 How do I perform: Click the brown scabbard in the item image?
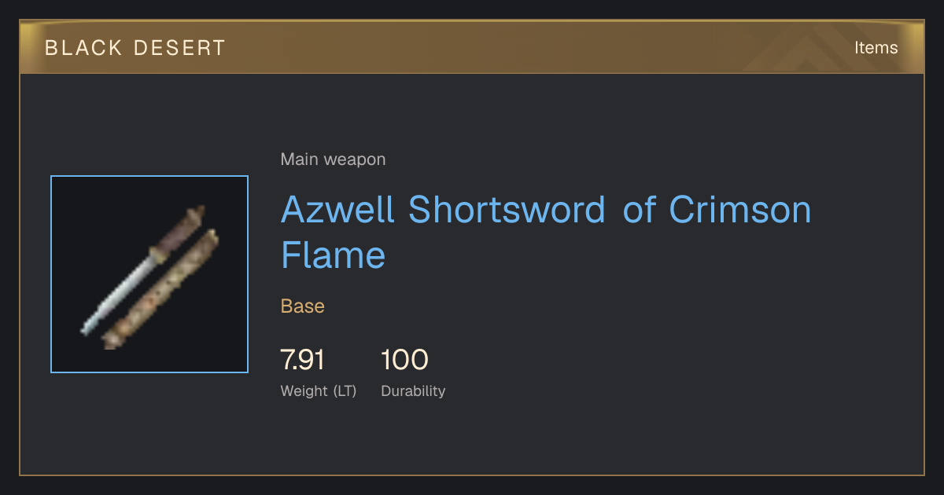pos(160,289)
